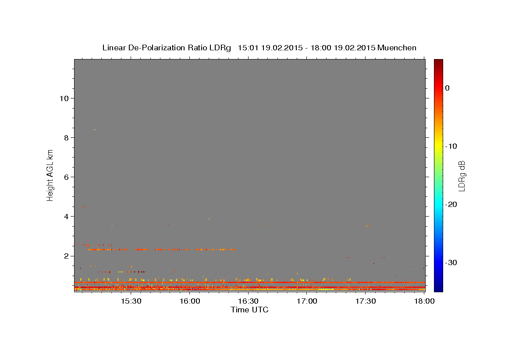Click the 'Time UTC' axis label

(249, 309)
